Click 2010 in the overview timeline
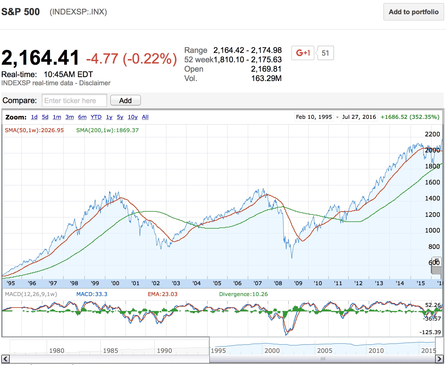 click(x=376, y=350)
